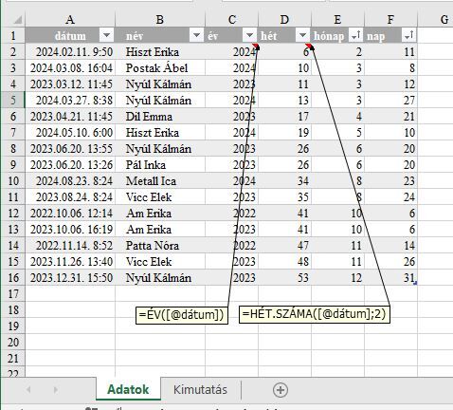Image resolution: width=453 pixels, height=410 pixels.
Task: Go to next sheet navigation arrow
Action: [x=55, y=389]
